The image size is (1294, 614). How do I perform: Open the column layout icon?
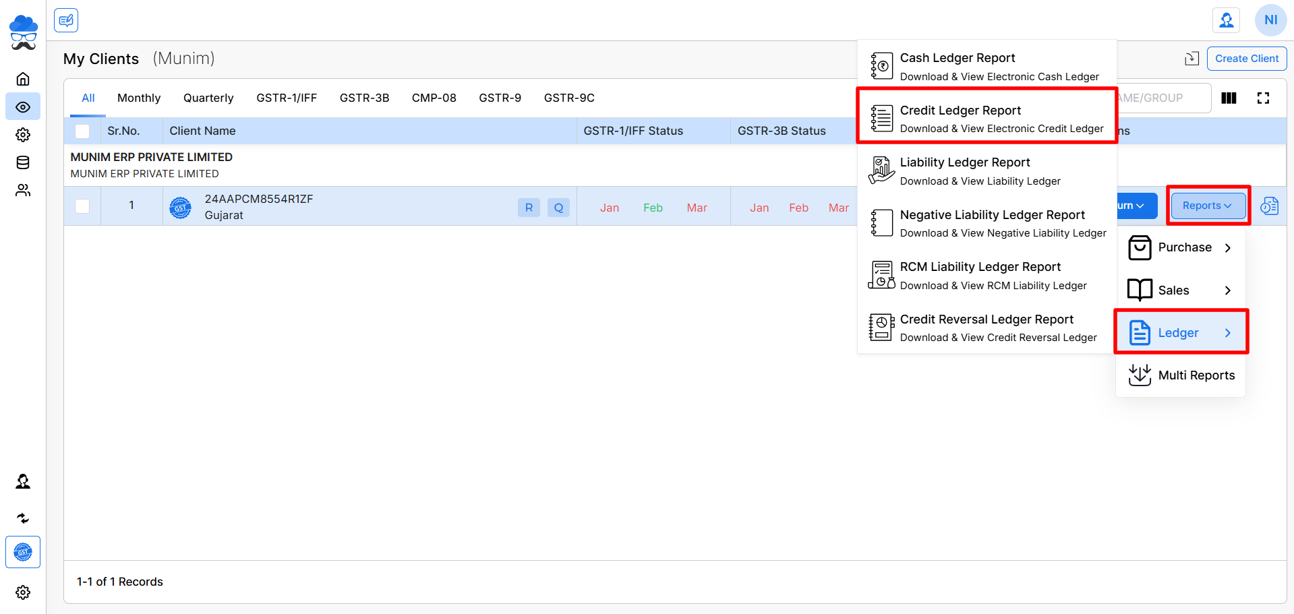click(x=1229, y=98)
